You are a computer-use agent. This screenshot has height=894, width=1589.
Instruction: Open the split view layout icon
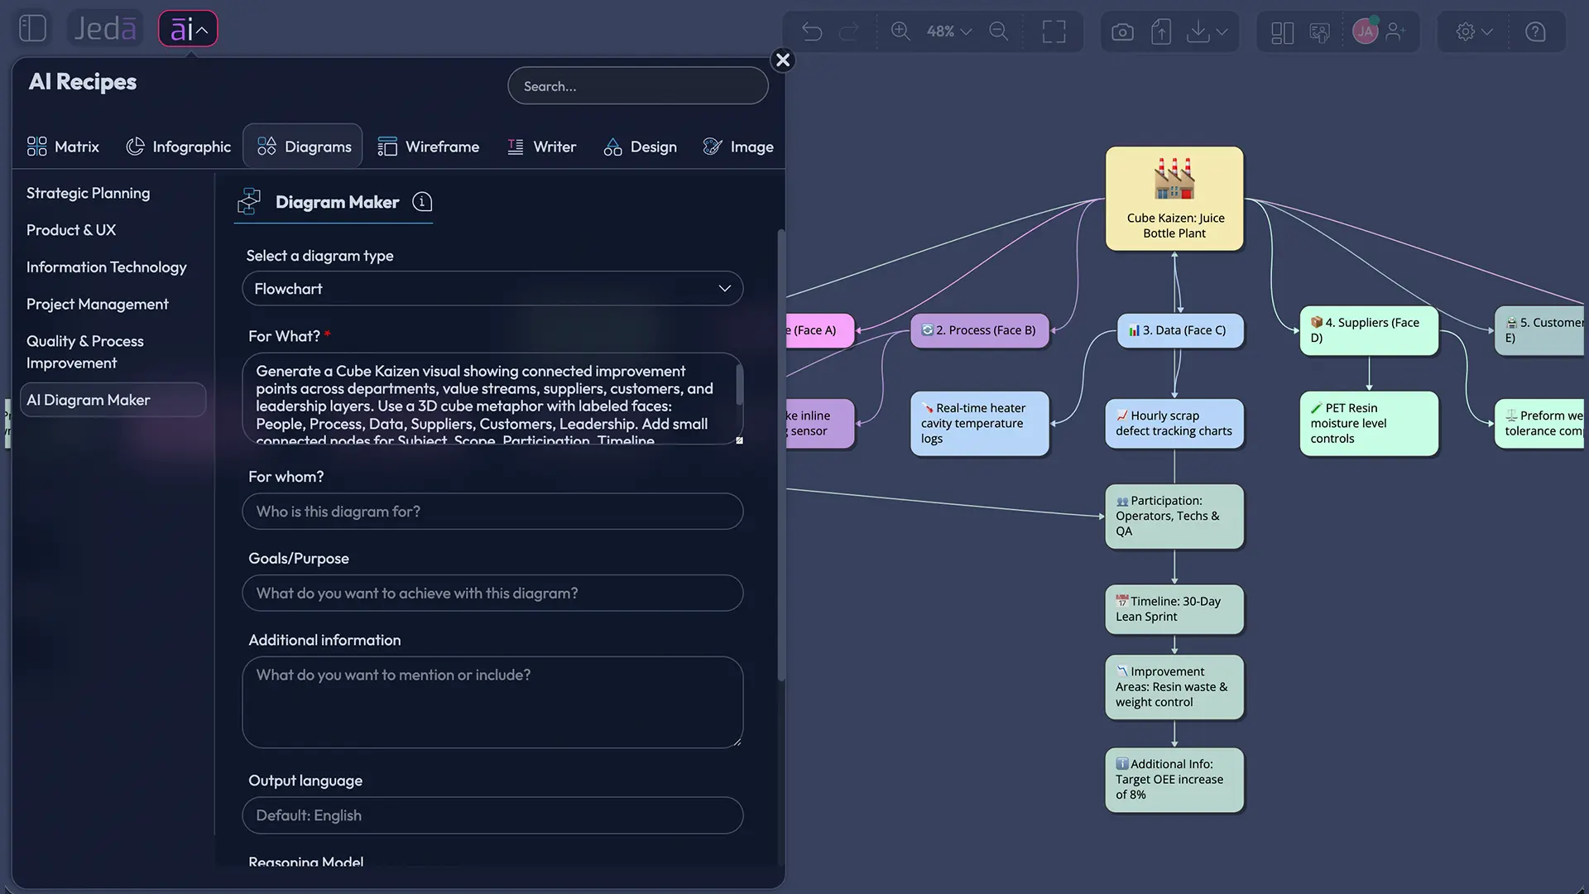point(1282,31)
